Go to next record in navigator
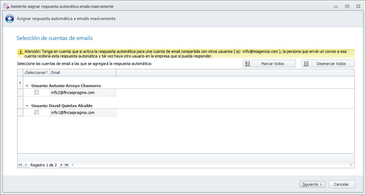 pos(61,165)
